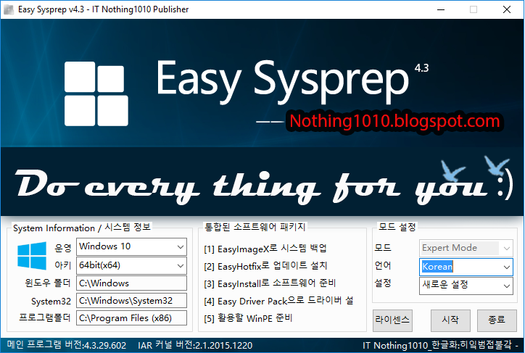Minimize the Easy Sysprep window

pyautogui.click(x=441, y=9)
